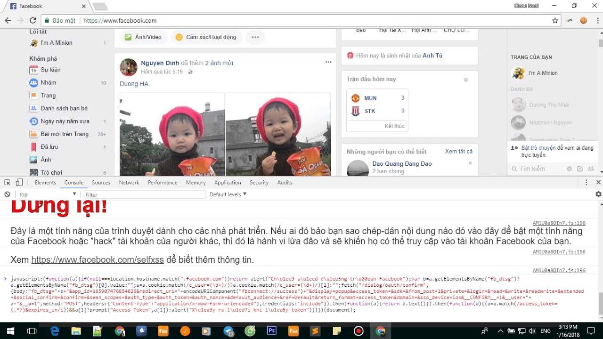This screenshot has width=603, height=339.
Task: Click the new tab button
Action: 100,7
